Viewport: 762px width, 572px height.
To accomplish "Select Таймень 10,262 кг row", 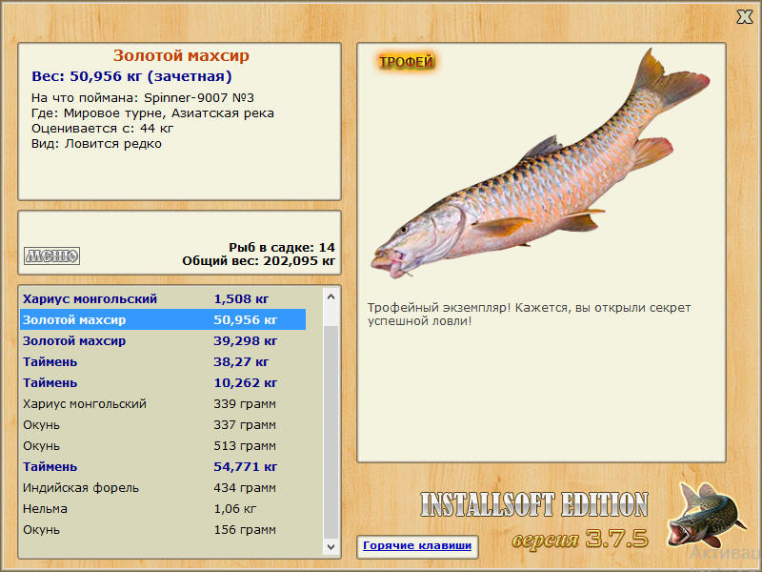I will pos(163,382).
